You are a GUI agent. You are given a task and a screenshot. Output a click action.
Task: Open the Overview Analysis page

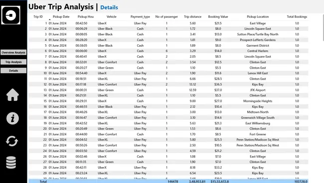13,53
